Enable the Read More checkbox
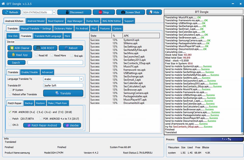This screenshot has height=160, width=244. [x=52, y=55]
